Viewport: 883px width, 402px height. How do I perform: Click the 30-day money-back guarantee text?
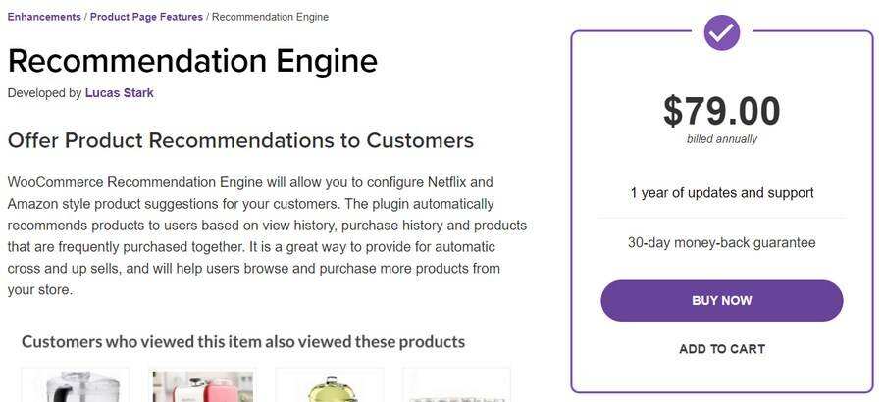click(721, 242)
